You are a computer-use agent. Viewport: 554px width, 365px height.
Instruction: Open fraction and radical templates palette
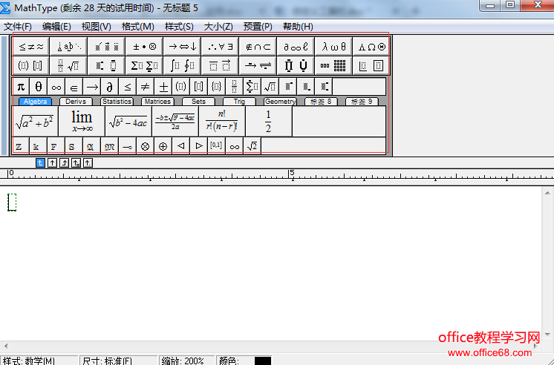[68, 66]
